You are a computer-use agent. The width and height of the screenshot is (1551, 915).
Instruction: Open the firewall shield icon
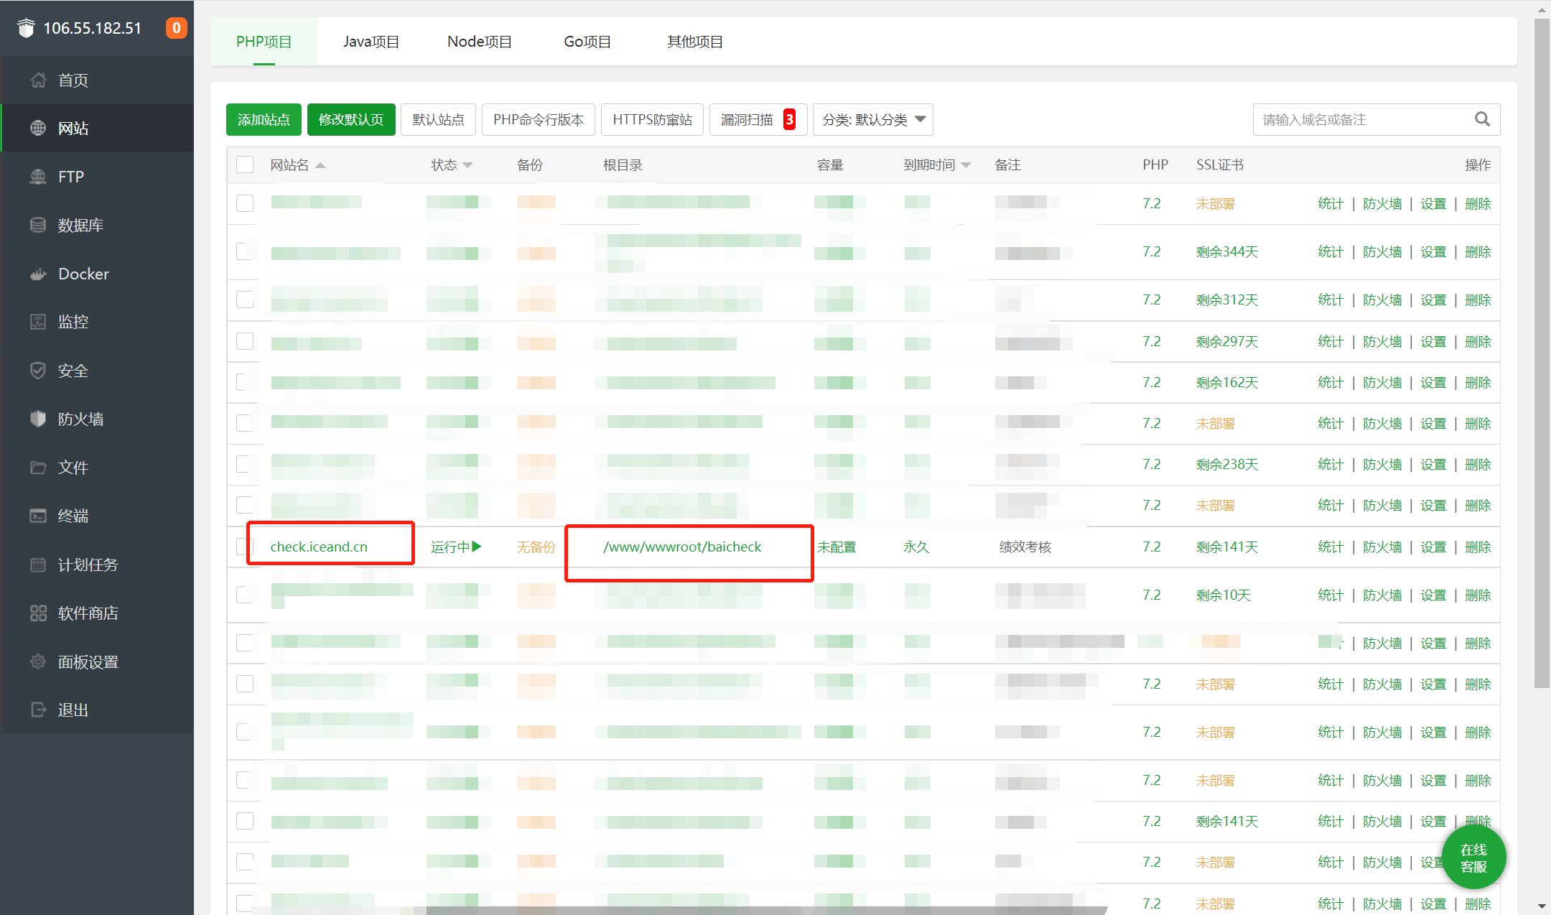point(38,419)
